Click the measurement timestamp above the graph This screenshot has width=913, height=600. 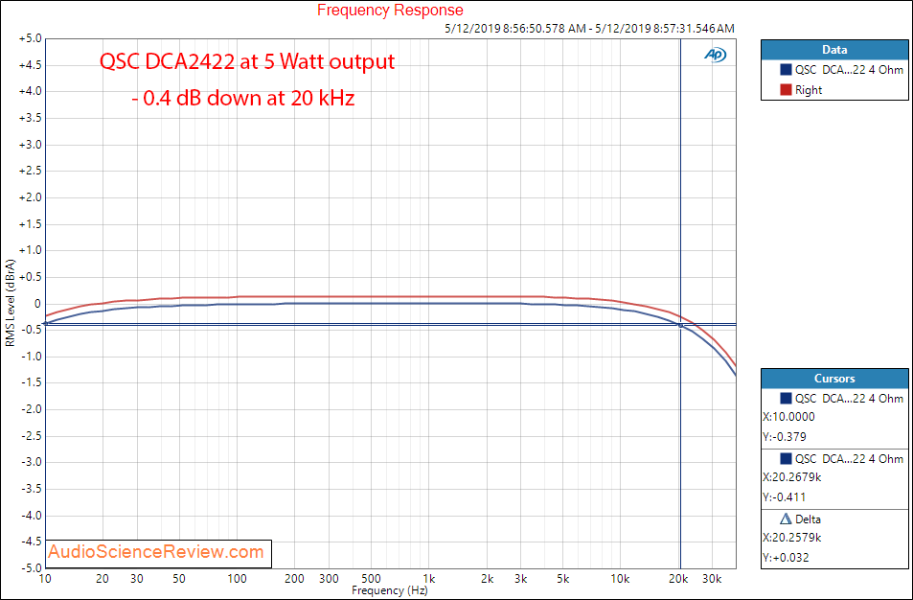[x=589, y=28]
